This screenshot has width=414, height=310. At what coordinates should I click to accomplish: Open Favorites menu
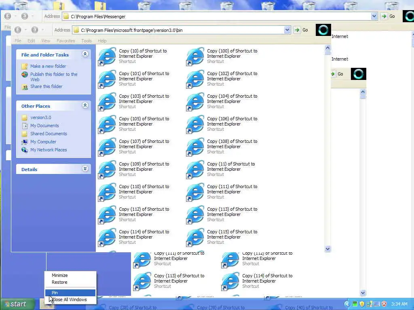point(66,41)
